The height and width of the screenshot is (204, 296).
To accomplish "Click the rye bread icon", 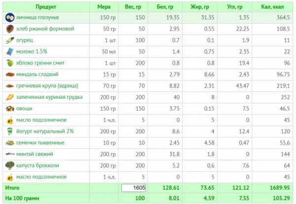I will (10, 29).
